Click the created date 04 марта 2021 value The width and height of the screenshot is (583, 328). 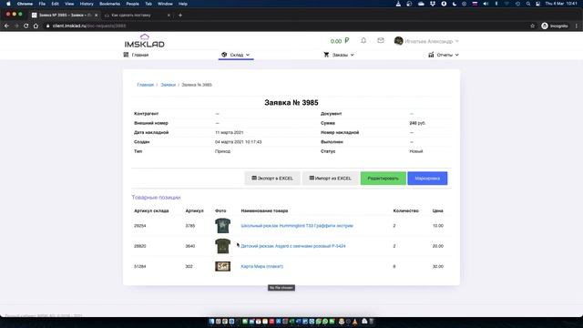point(238,142)
